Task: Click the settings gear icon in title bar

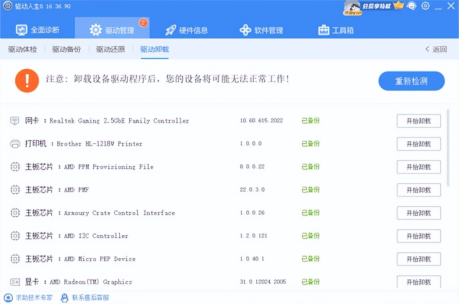Action: pos(425,6)
